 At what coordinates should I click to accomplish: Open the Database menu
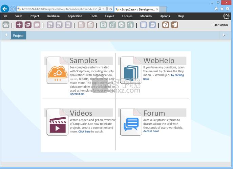coord(53,16)
